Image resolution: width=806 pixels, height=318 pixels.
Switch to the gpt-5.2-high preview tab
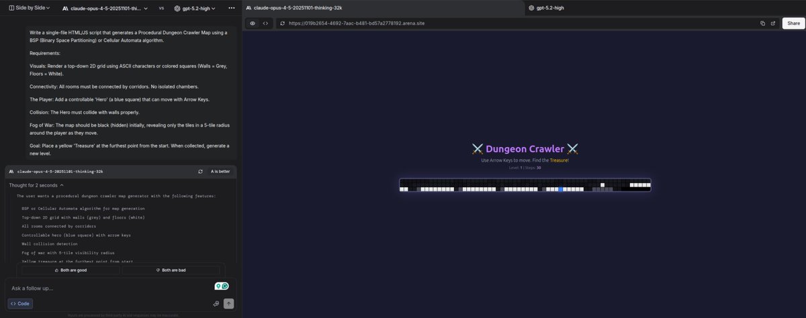tap(665, 7)
